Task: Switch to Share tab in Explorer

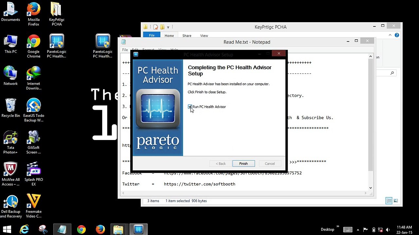Action: [x=187, y=36]
